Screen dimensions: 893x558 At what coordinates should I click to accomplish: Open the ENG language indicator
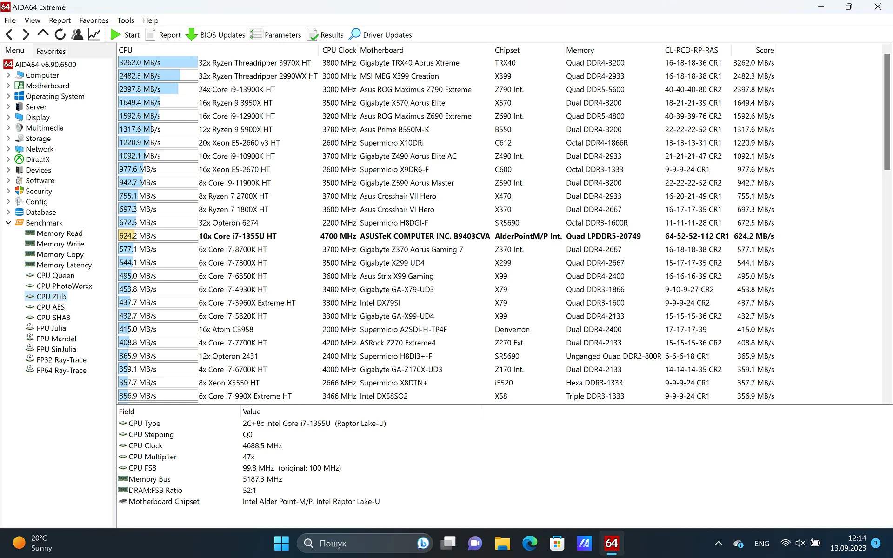pyautogui.click(x=762, y=543)
